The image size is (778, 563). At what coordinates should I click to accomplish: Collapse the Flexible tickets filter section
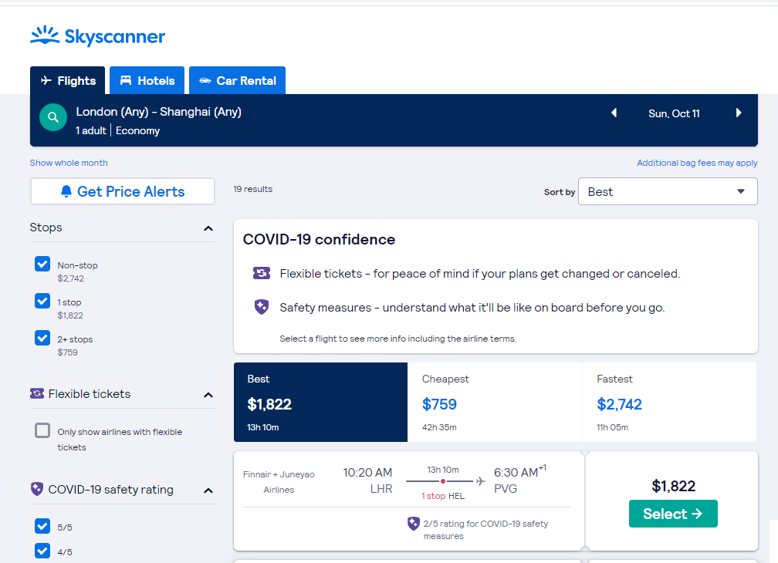point(208,395)
